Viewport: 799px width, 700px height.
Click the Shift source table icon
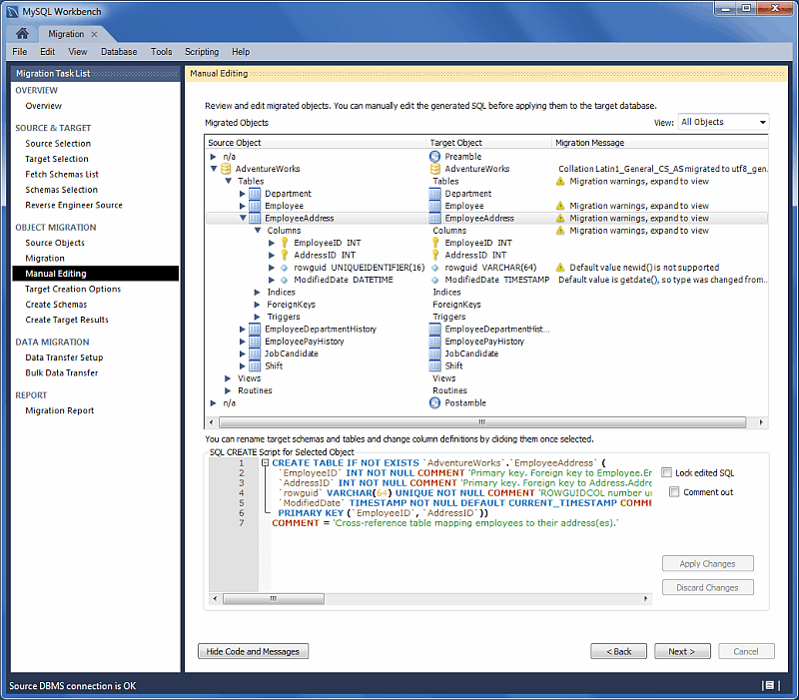256,366
